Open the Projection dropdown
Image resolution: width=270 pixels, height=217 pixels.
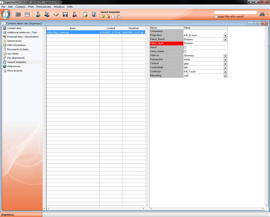225,35
